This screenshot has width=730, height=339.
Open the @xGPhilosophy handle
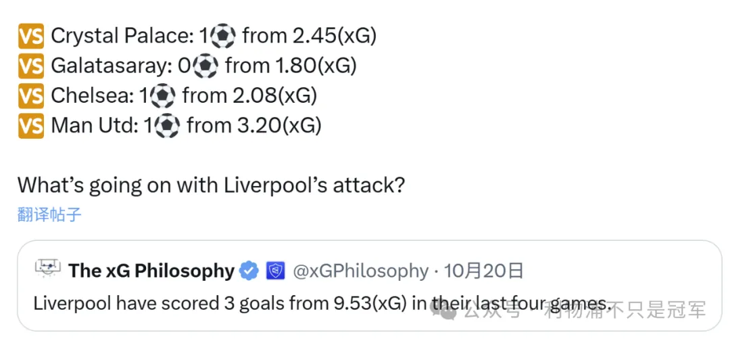click(x=360, y=271)
